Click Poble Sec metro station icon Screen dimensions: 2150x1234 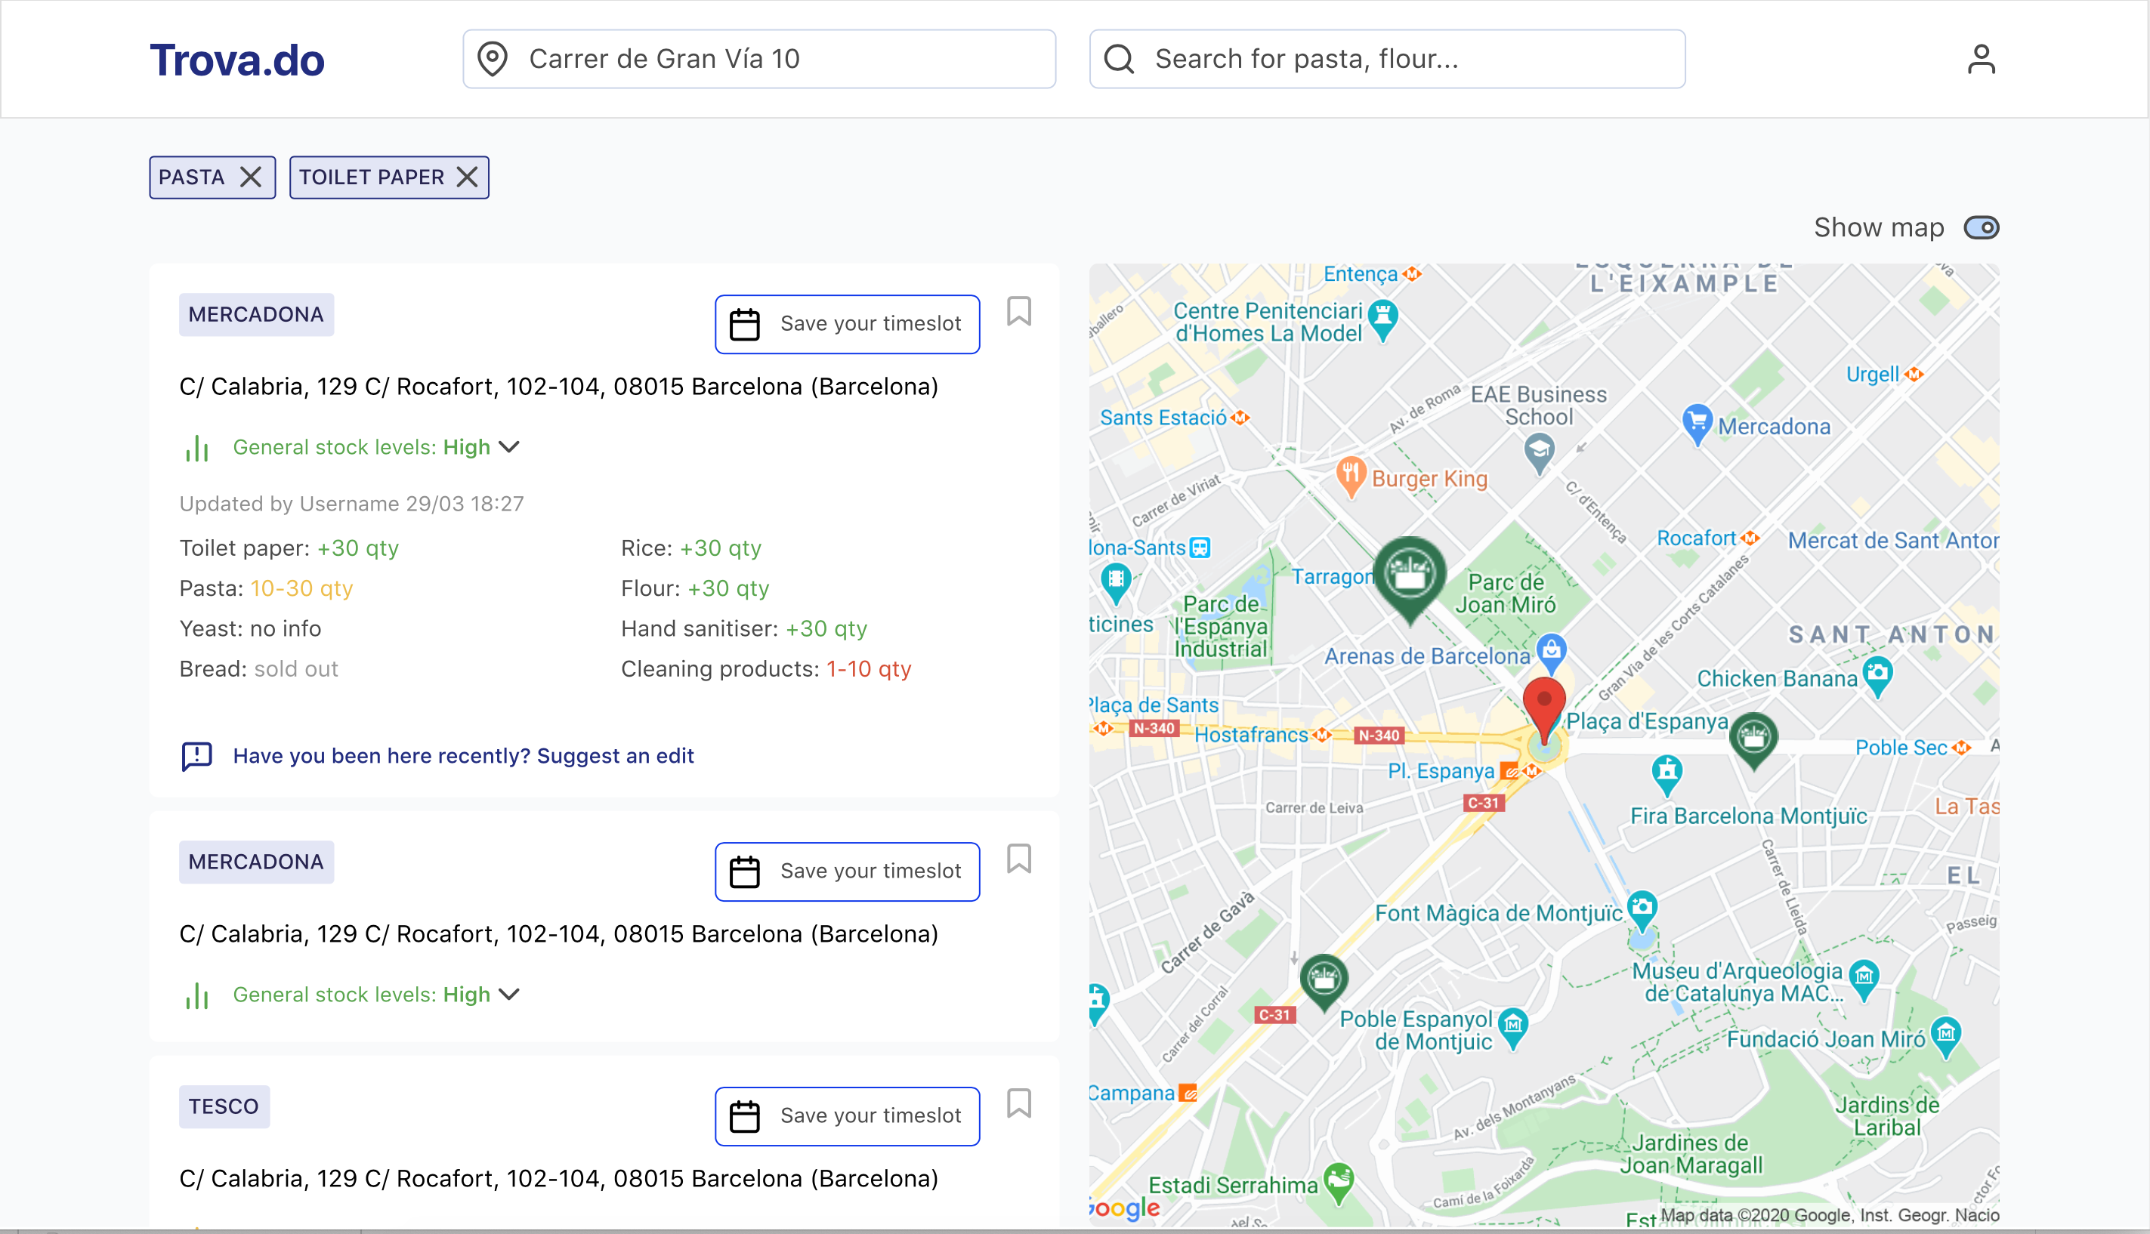1960,748
